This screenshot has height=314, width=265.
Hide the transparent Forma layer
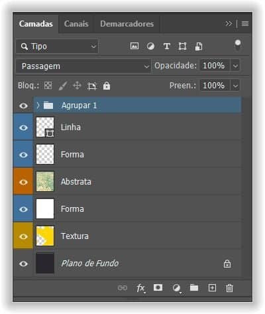23,155
